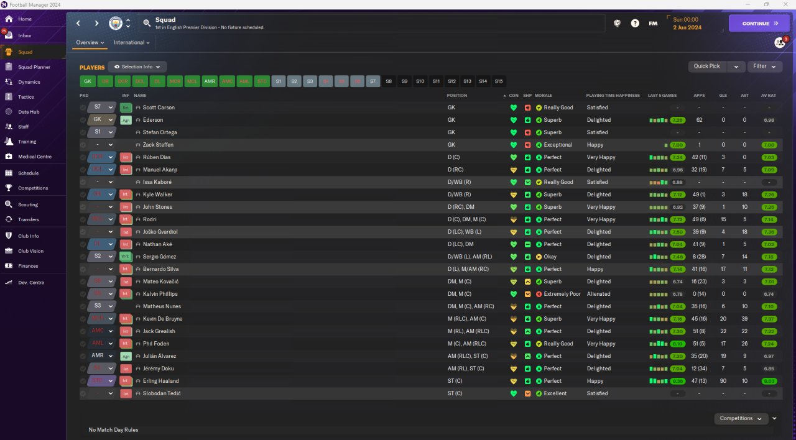This screenshot has width=796, height=440.
Task: Select the S15 substitute slot
Action: pos(499,81)
